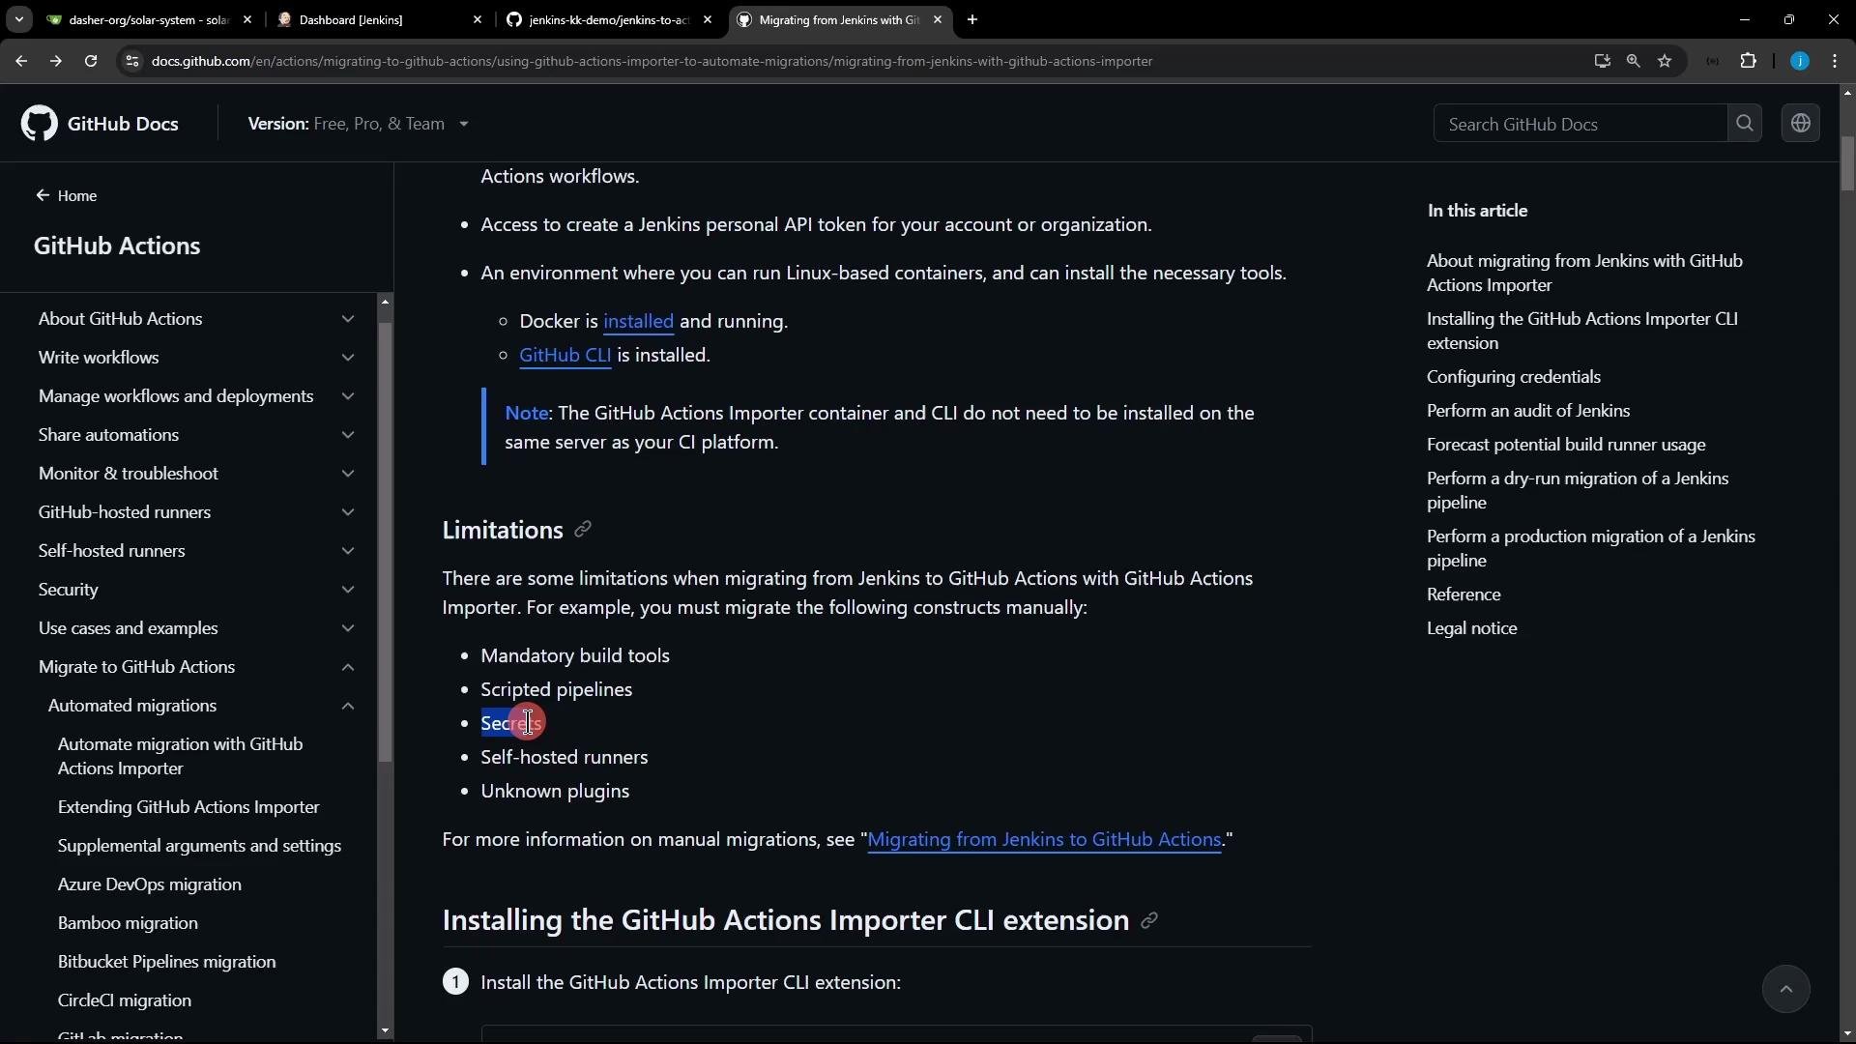Expand About GitHub Actions section
The image size is (1856, 1044).
(196, 319)
